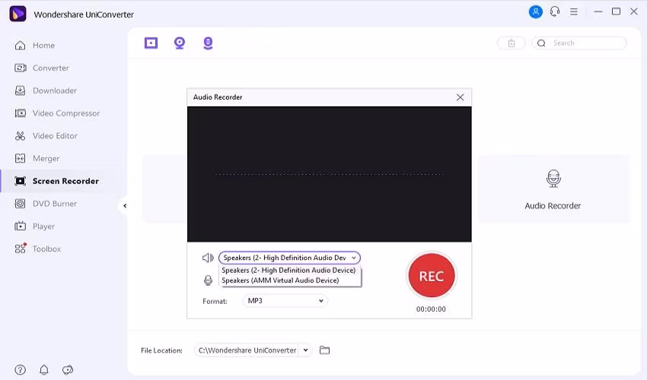The width and height of the screenshot is (647, 380).
Task: Select Screen Recorder in sidebar
Action: tap(65, 181)
